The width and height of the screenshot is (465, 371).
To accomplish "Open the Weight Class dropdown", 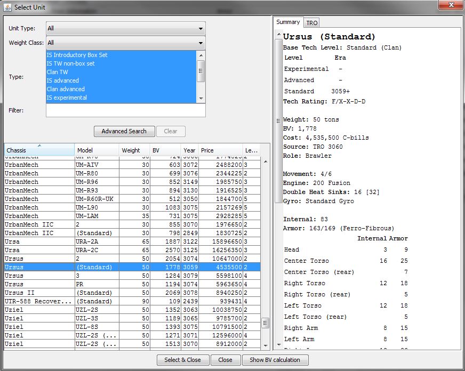I will [126, 43].
